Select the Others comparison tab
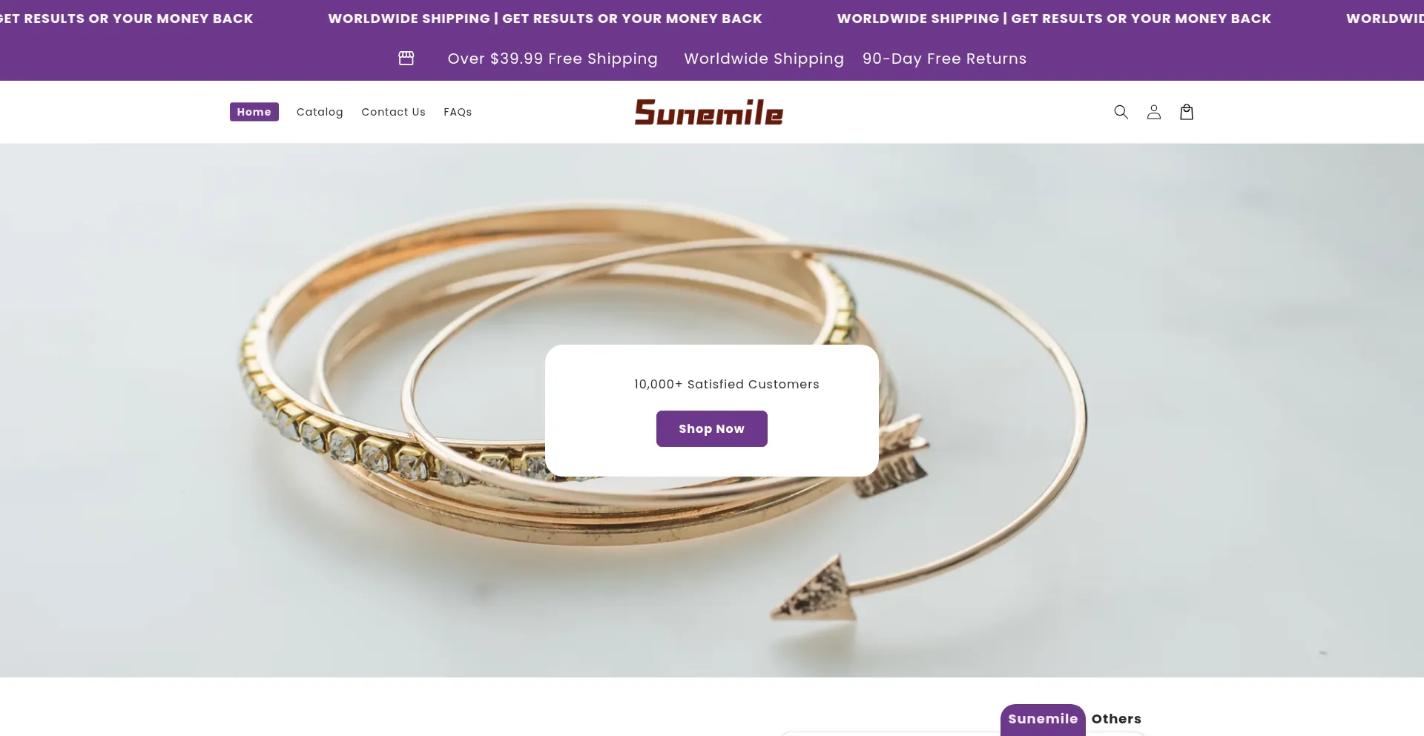The height and width of the screenshot is (736, 1424). [1116, 719]
